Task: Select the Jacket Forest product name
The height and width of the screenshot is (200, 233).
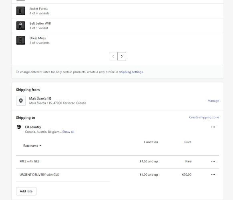Action: click(39, 9)
